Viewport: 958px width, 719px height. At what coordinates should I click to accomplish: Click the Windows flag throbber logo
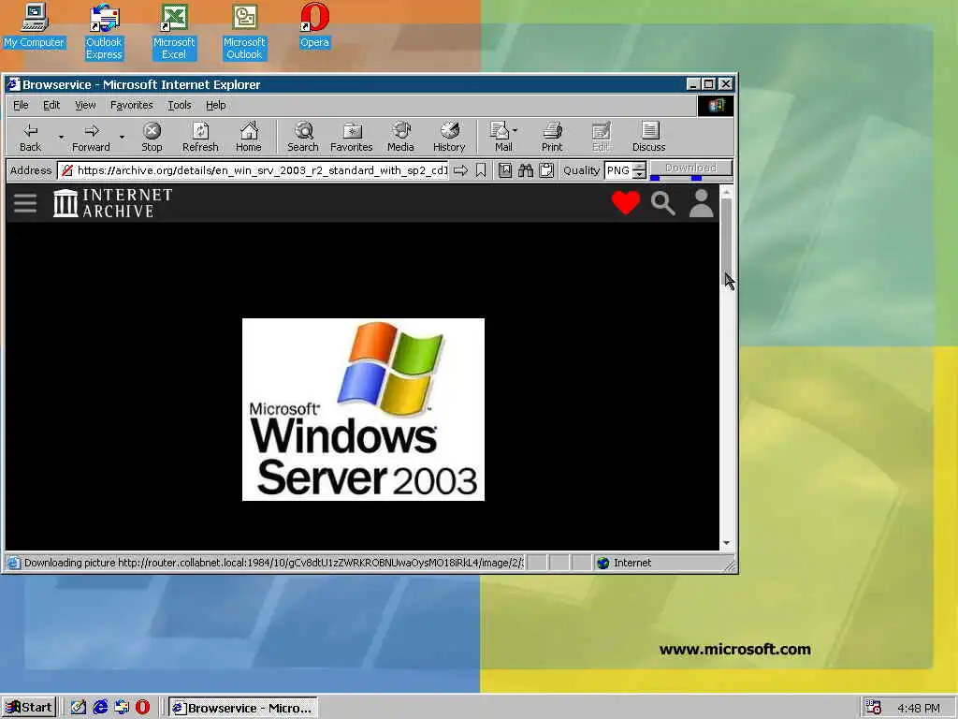[x=716, y=105]
